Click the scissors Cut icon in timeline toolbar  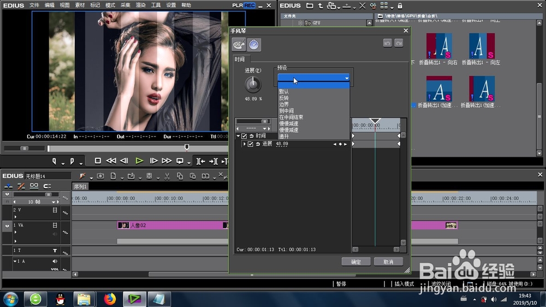(167, 176)
